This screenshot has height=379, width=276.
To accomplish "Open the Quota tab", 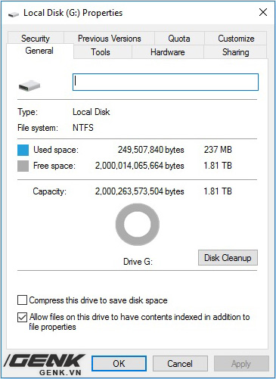I will click(x=179, y=39).
